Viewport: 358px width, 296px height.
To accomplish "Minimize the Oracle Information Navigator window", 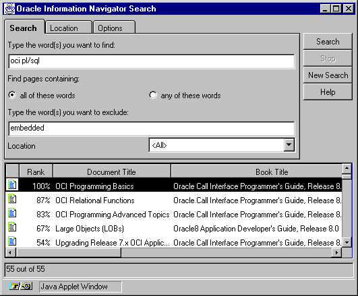I will click(325, 9).
